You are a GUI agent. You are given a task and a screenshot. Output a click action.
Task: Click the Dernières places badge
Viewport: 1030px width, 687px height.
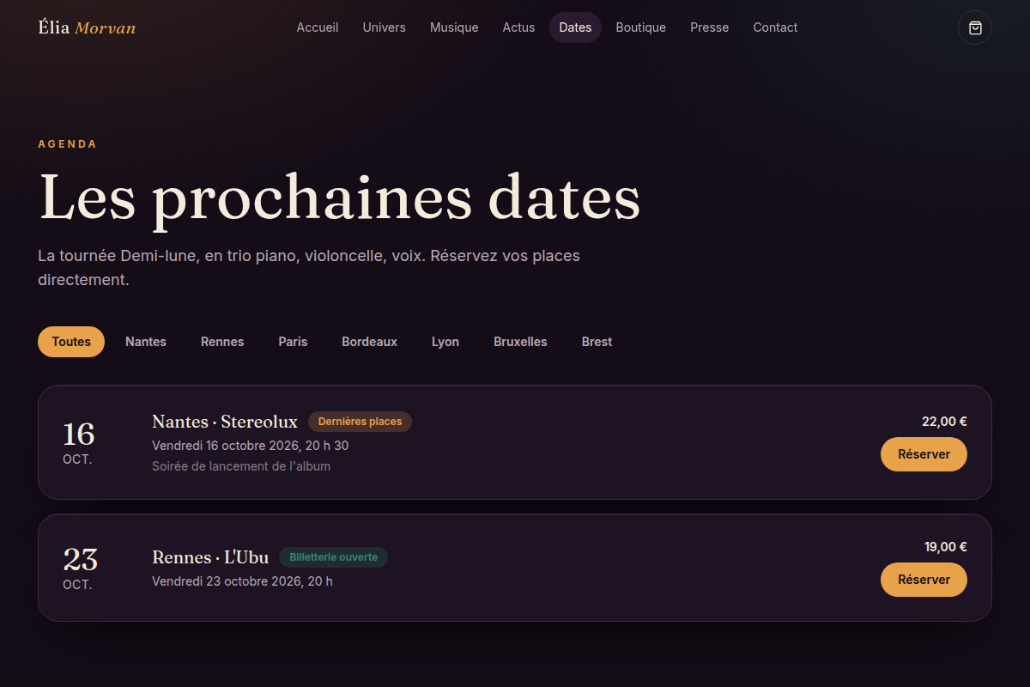[360, 422]
